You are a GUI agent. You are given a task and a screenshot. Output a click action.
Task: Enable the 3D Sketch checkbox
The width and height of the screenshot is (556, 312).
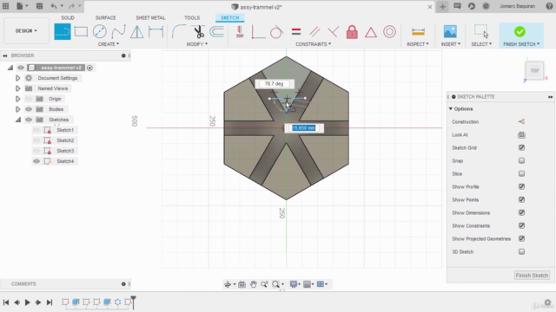[x=521, y=251]
